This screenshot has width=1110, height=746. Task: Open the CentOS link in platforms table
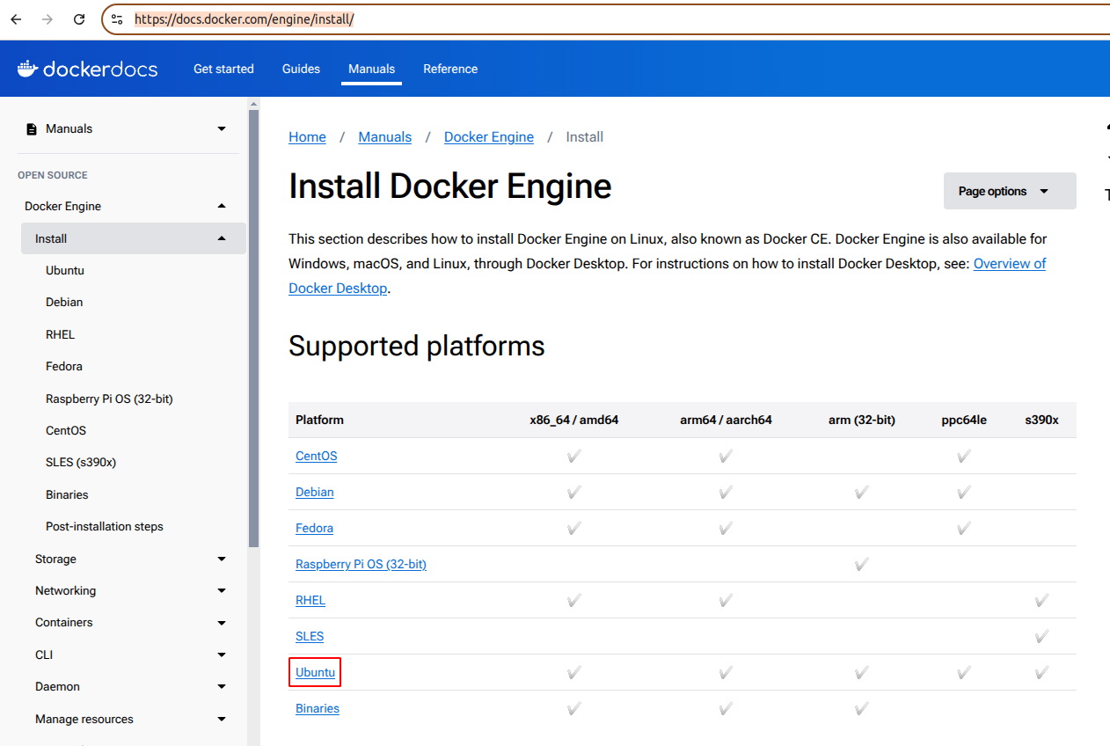click(x=316, y=456)
